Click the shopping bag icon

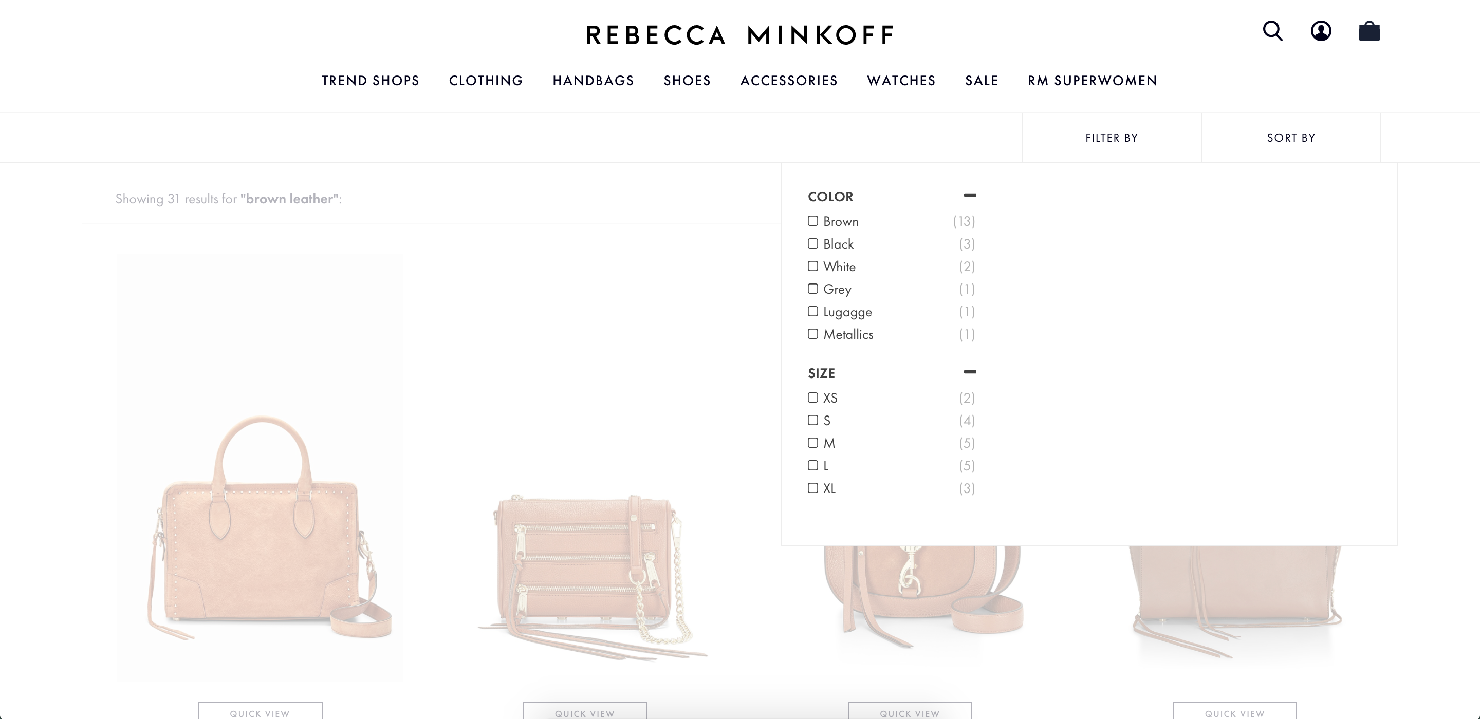1370,31
